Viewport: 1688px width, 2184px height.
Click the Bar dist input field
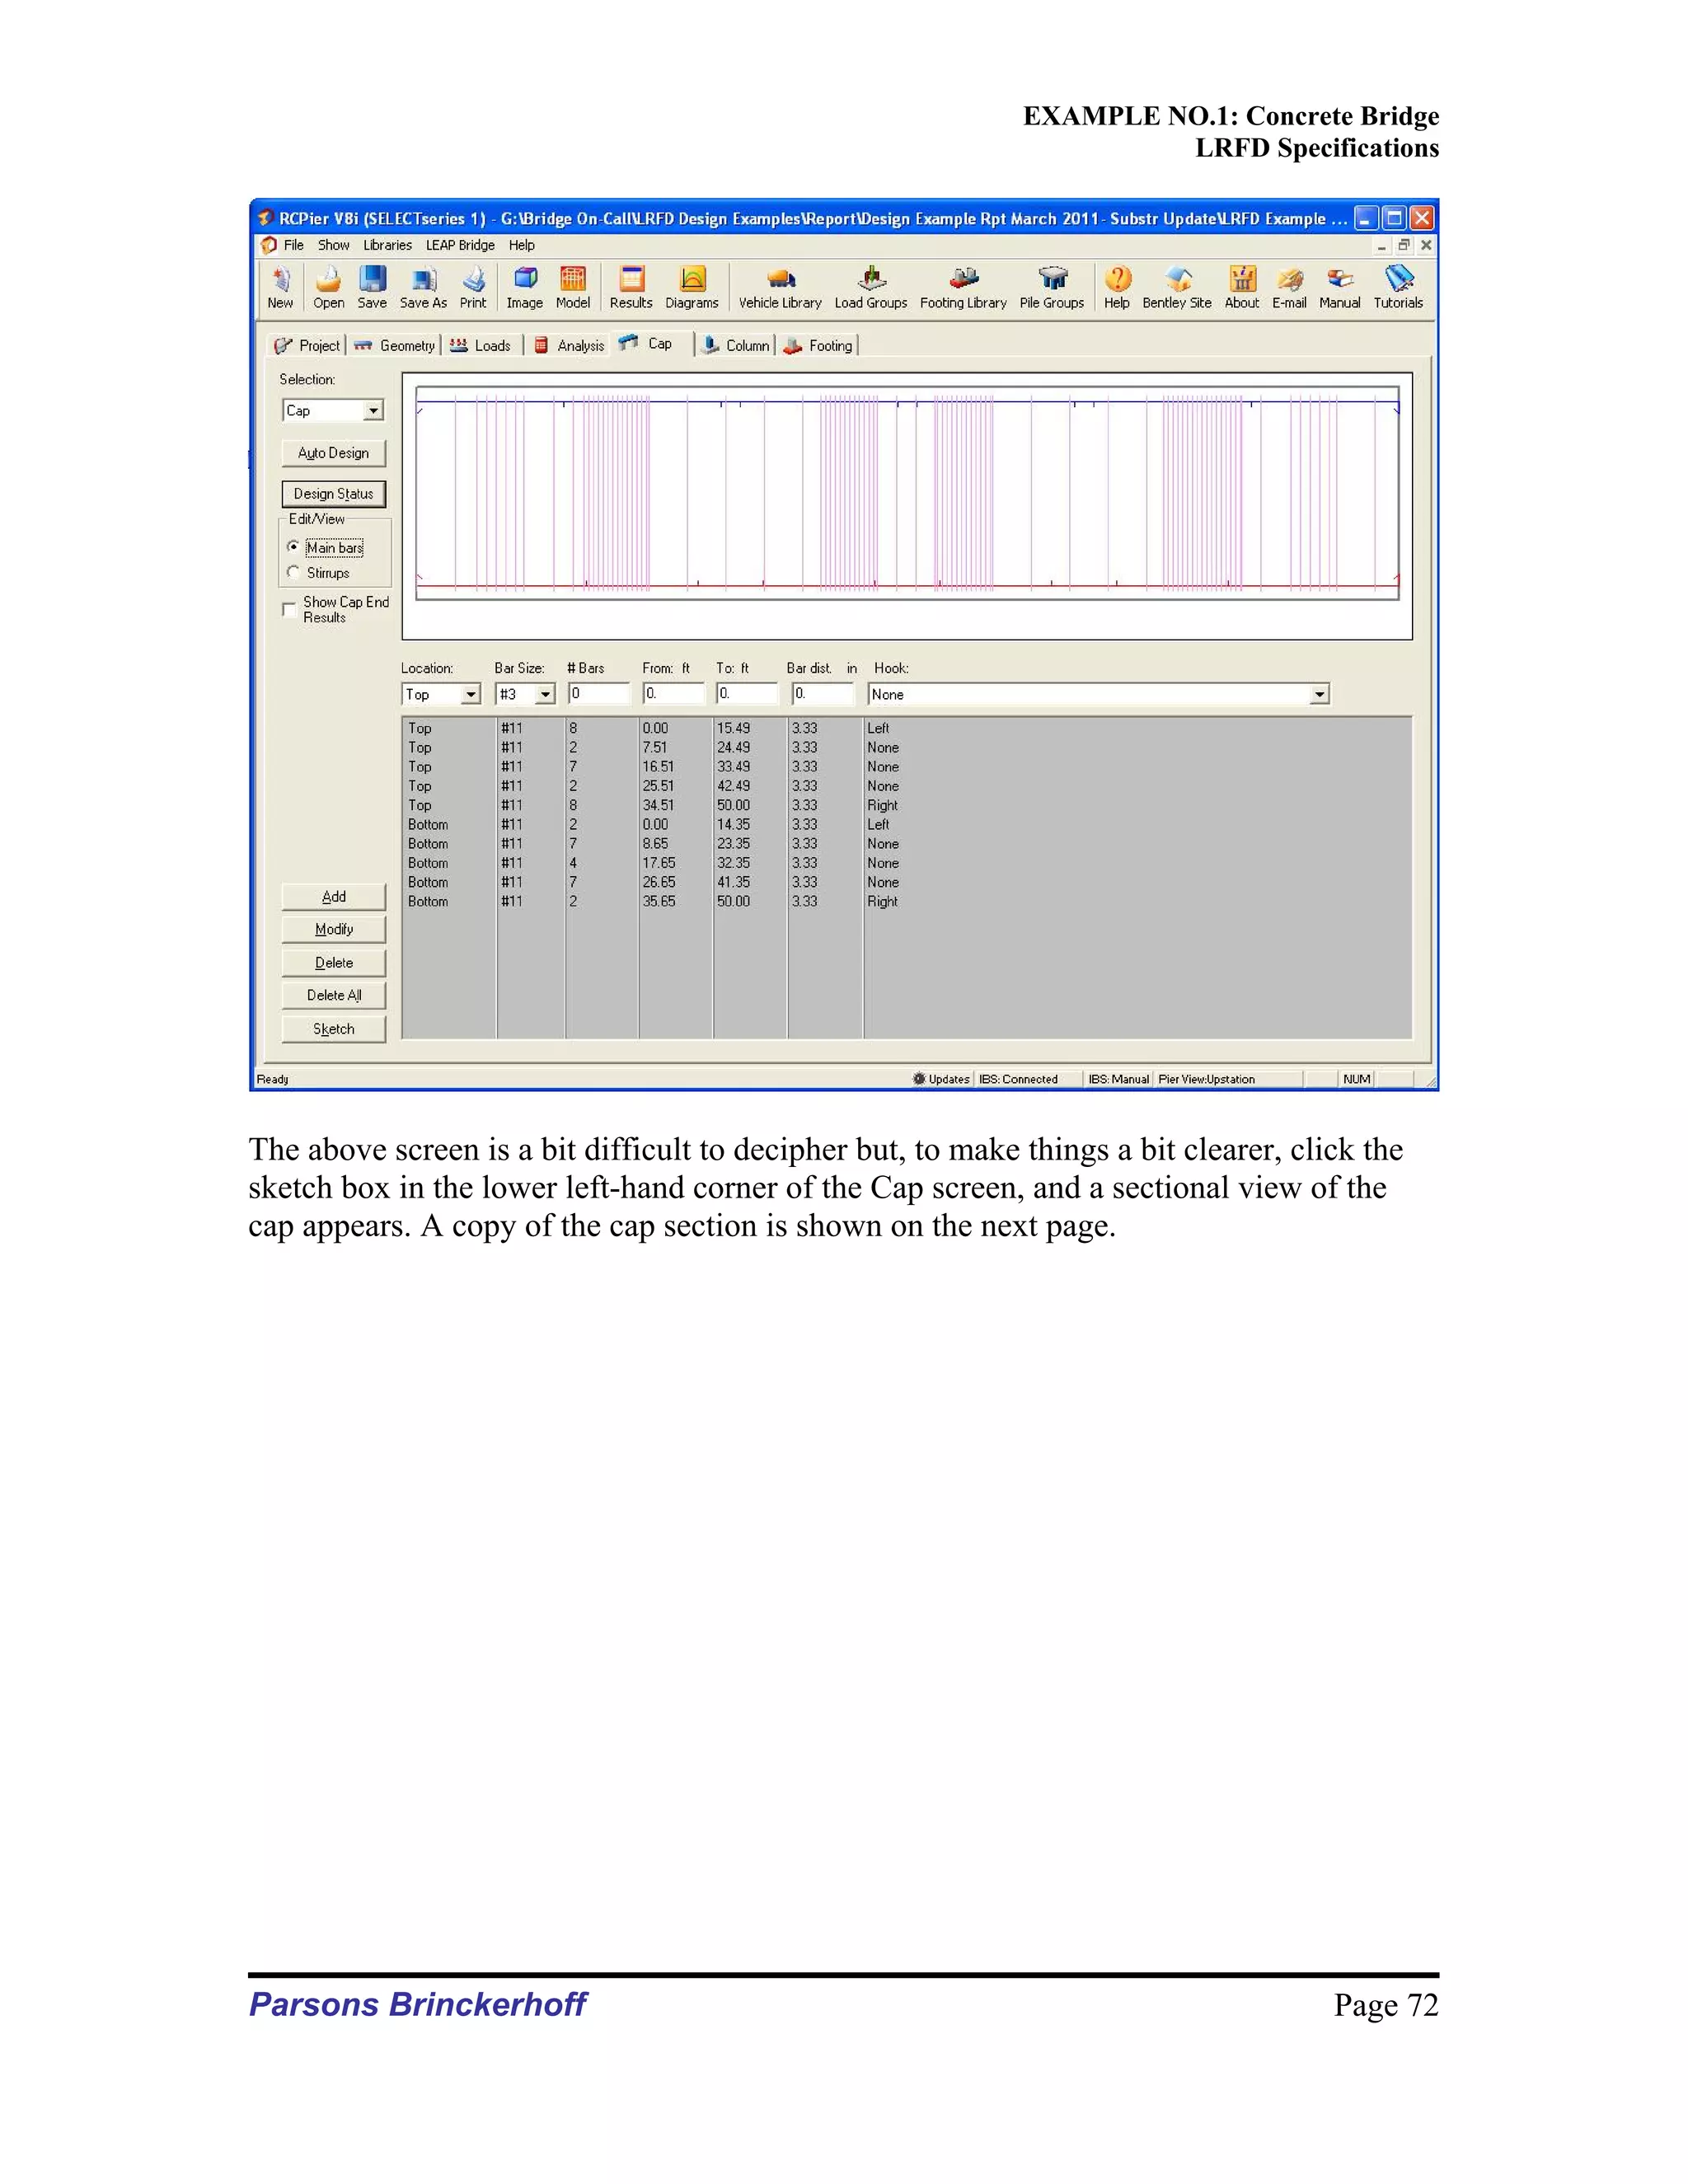point(822,694)
